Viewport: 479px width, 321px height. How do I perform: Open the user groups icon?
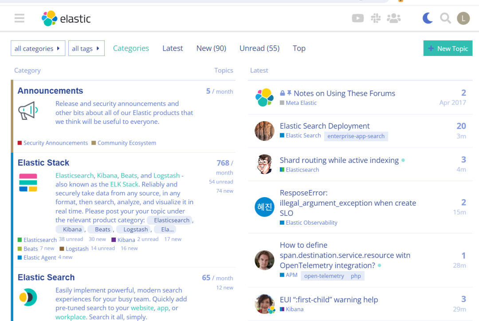pos(394,18)
